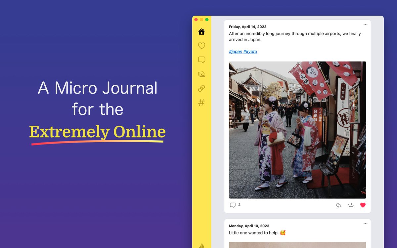Minimize the window with the yellow button
This screenshot has height=248, width=397.
click(x=201, y=20)
